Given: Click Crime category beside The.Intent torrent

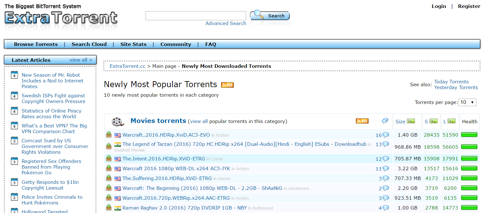Looking at the screenshot, I should click(x=217, y=159).
